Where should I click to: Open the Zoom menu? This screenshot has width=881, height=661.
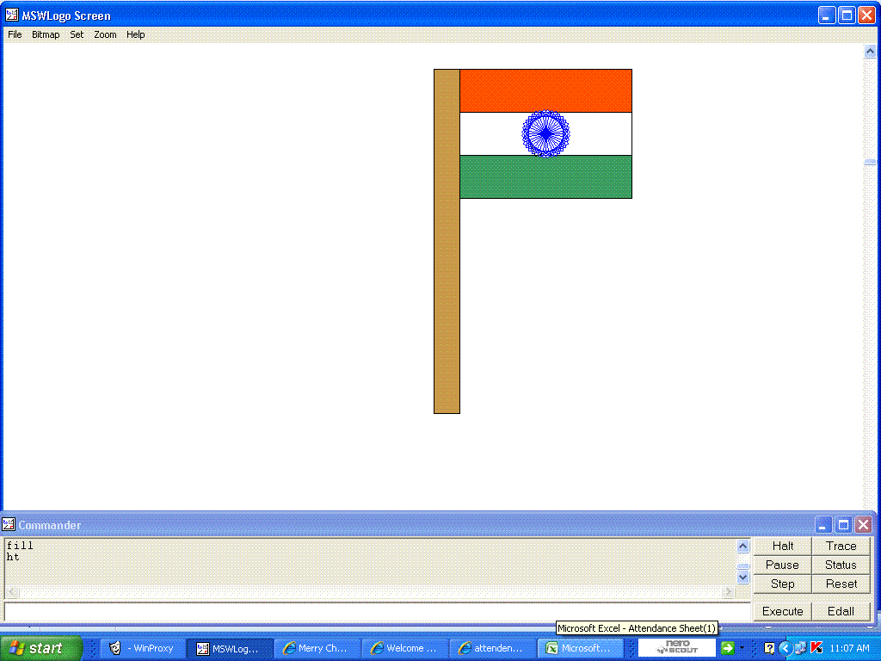pyautogui.click(x=105, y=34)
